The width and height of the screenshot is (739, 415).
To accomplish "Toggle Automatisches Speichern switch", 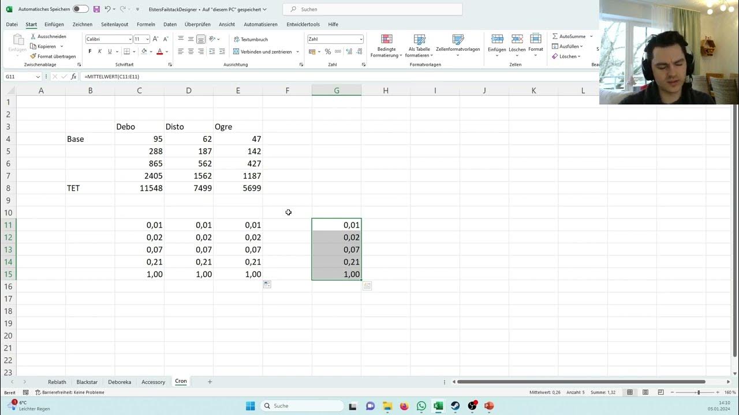I will click(x=81, y=9).
